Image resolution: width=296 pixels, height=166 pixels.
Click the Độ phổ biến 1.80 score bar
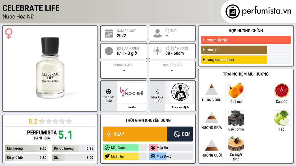pos(27,158)
